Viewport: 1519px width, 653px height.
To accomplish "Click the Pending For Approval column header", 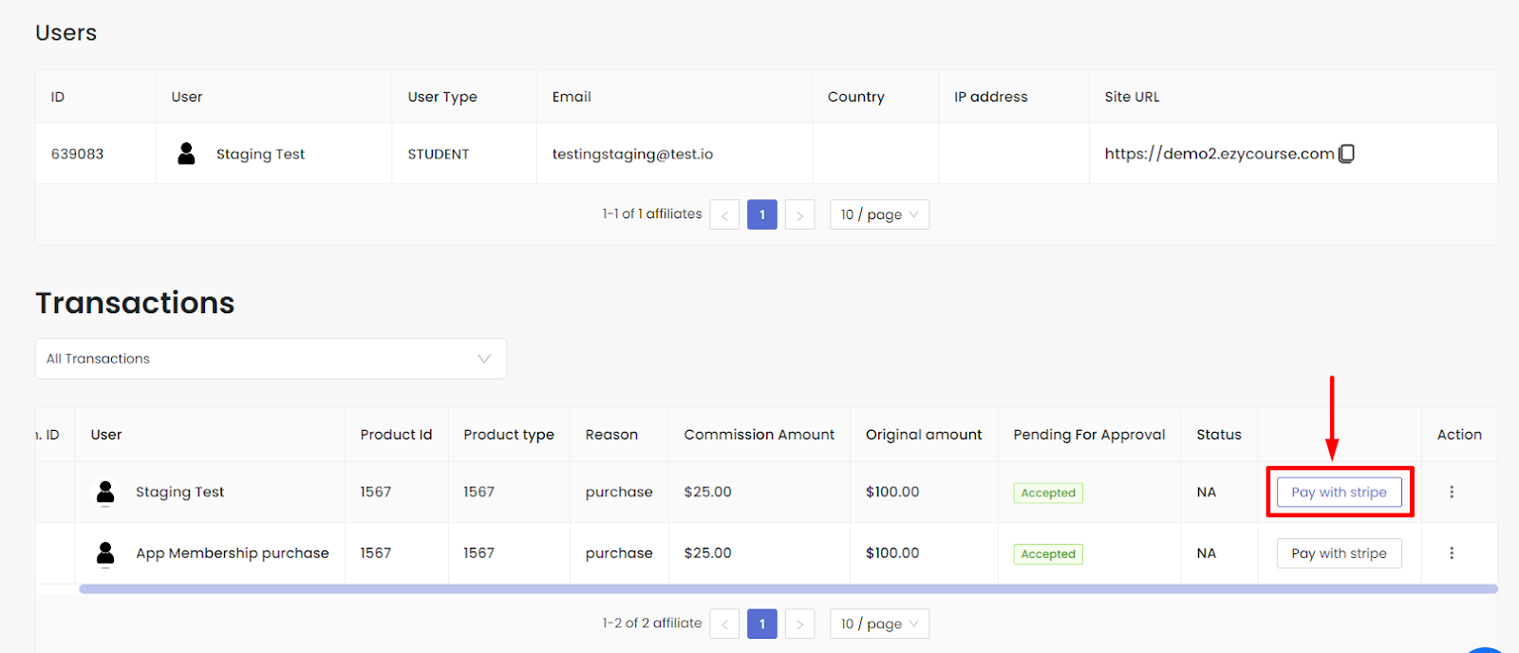I will coord(1089,435).
